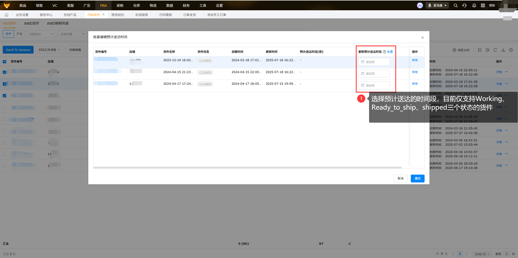Open the FBA menu in top navigation
The height and width of the screenshot is (258, 518).
[x=103, y=5]
